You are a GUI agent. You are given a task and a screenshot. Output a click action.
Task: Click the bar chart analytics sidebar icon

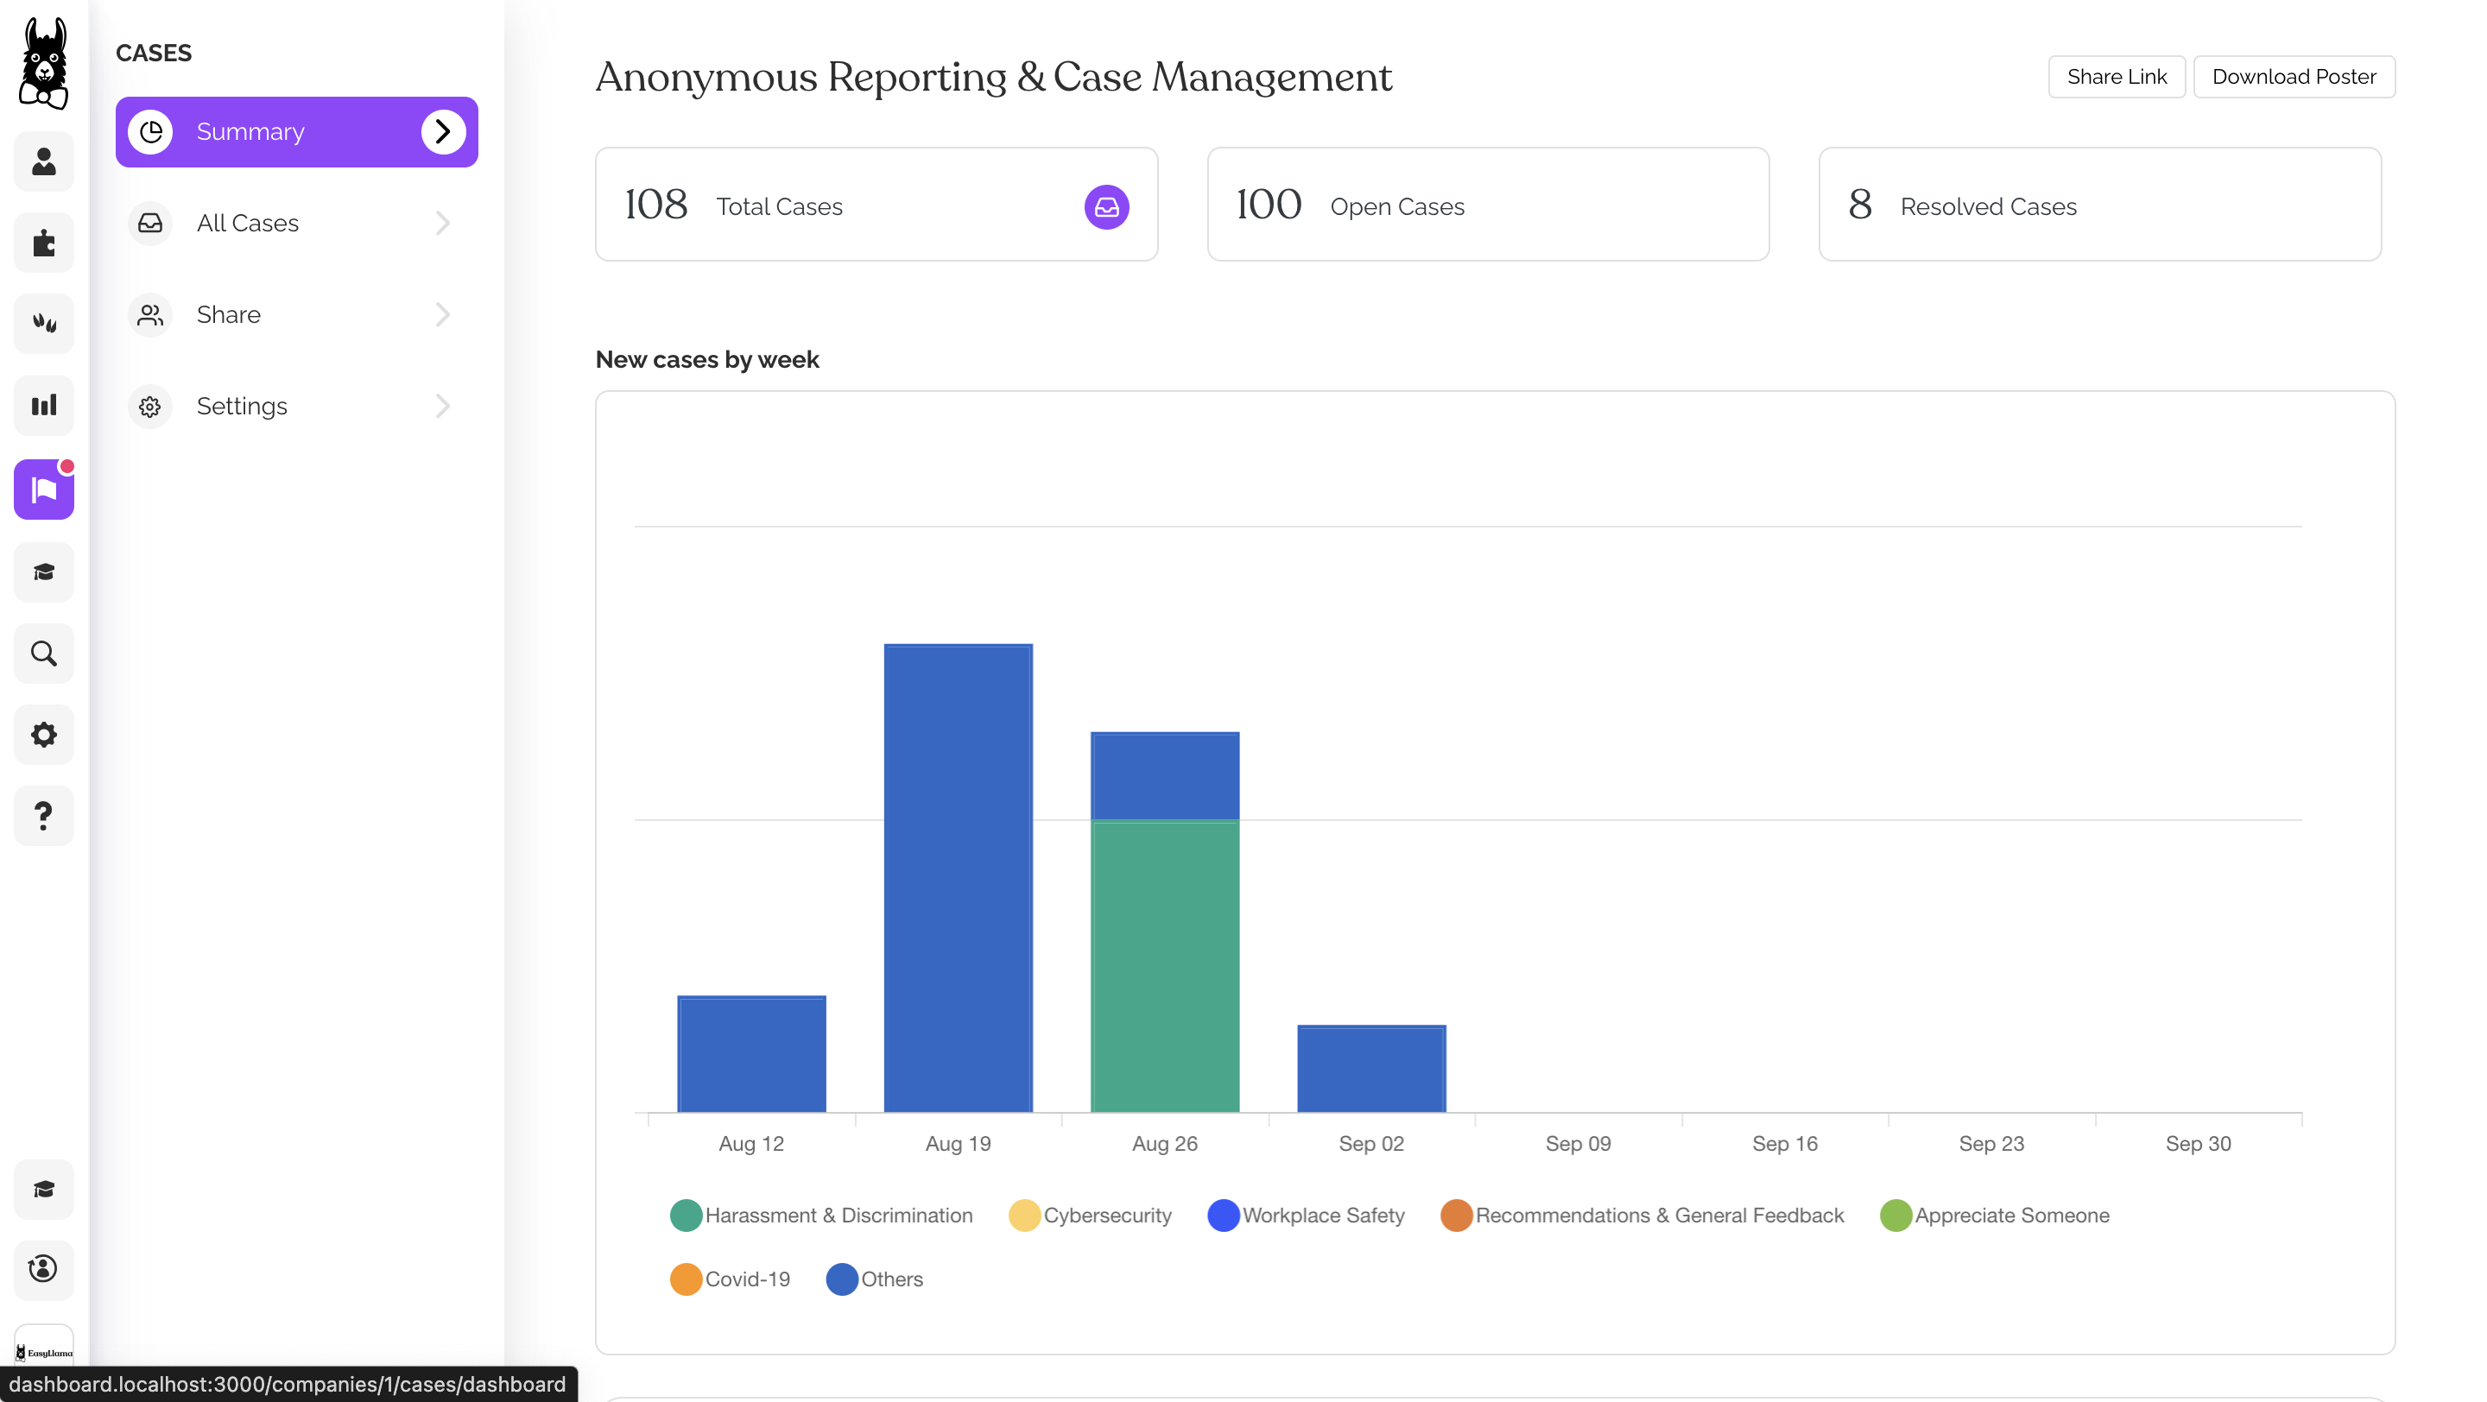(43, 405)
